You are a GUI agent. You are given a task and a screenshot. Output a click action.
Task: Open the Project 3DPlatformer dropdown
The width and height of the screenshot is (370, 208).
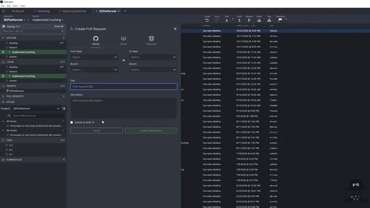[36, 109]
